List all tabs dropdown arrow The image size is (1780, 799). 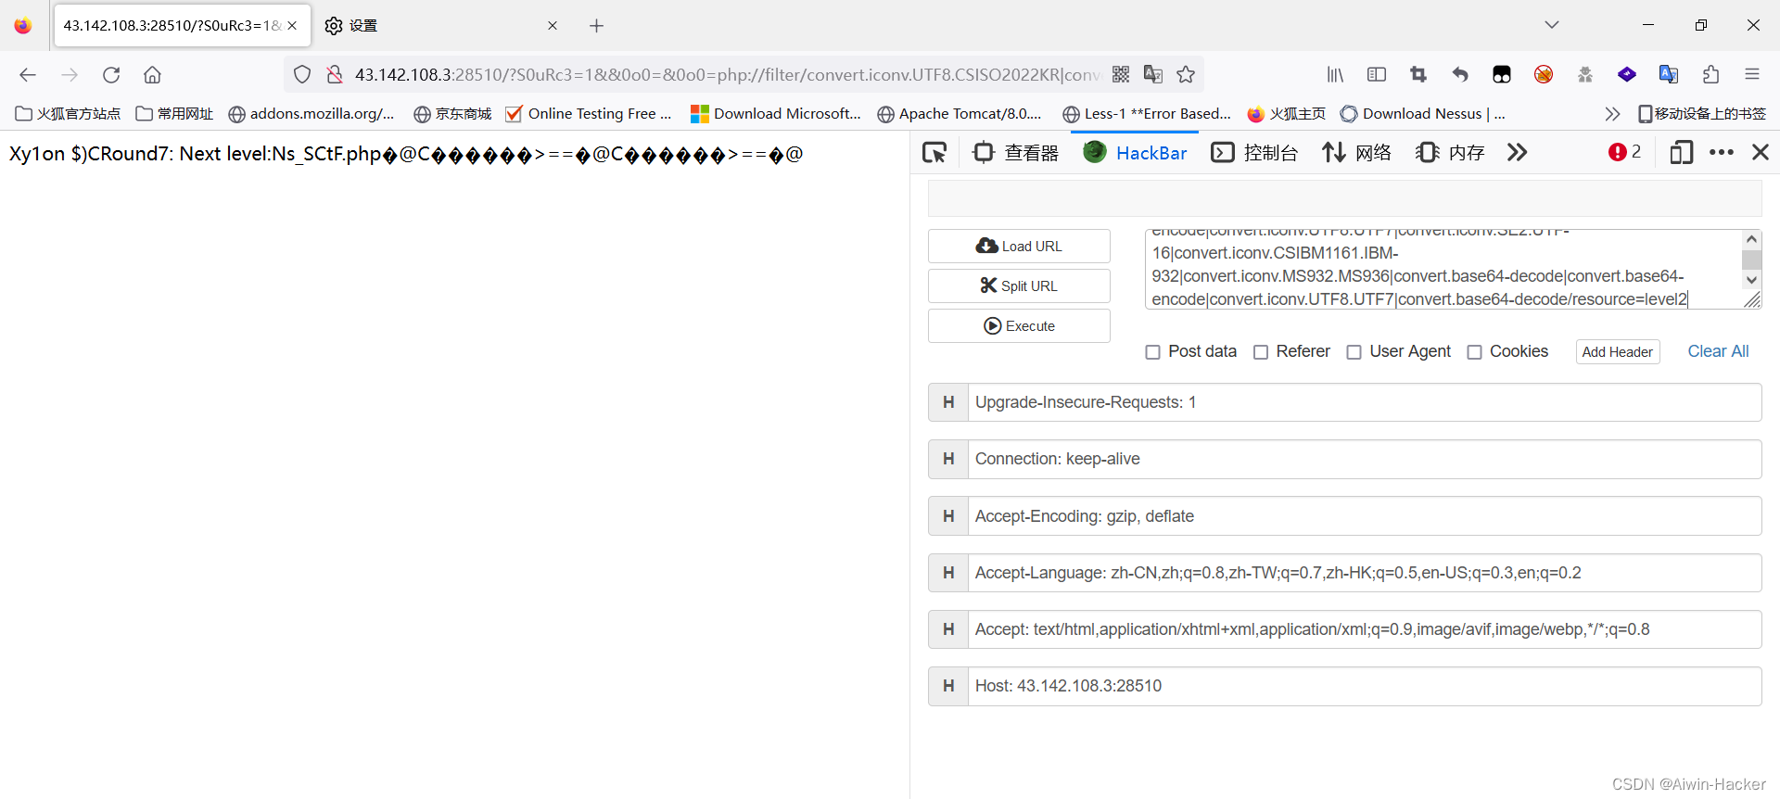(1552, 25)
